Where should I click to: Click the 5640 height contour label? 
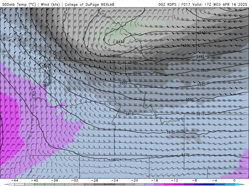tap(171, 132)
